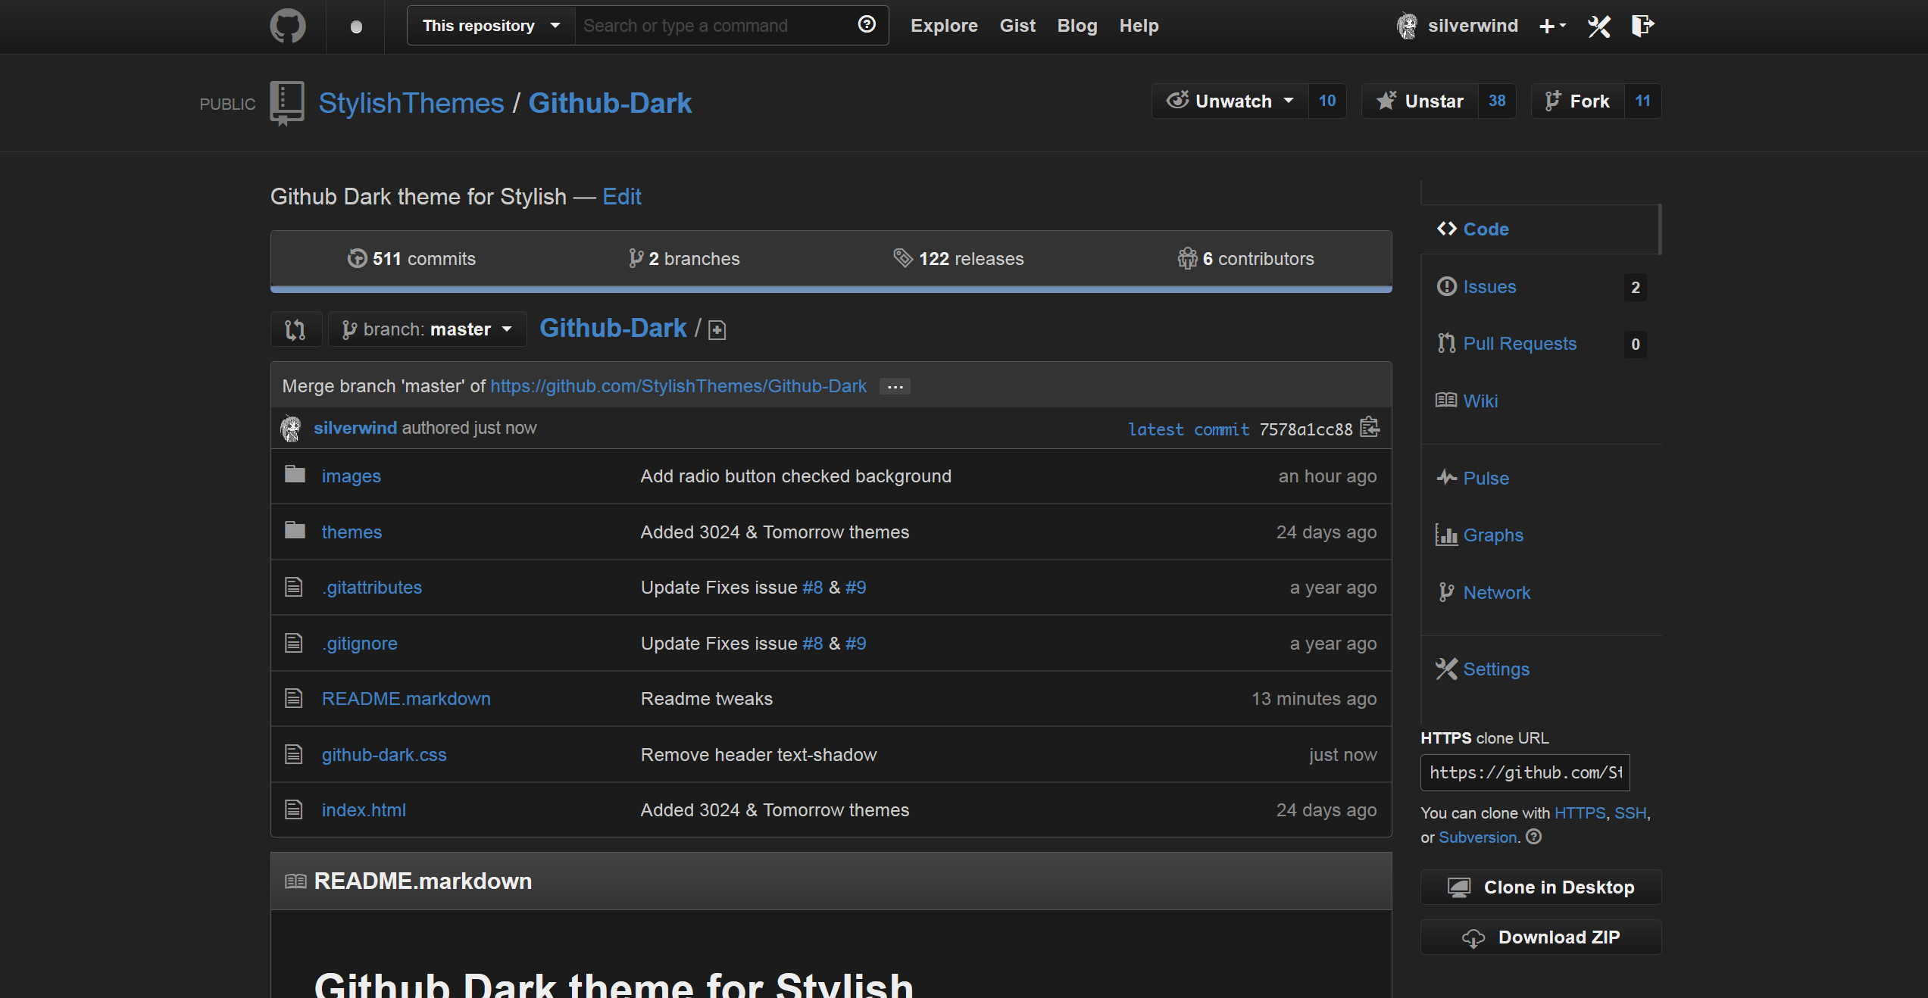The height and width of the screenshot is (998, 1928).
Task: Switch clone URL to Subversion
Action: [1478, 837]
